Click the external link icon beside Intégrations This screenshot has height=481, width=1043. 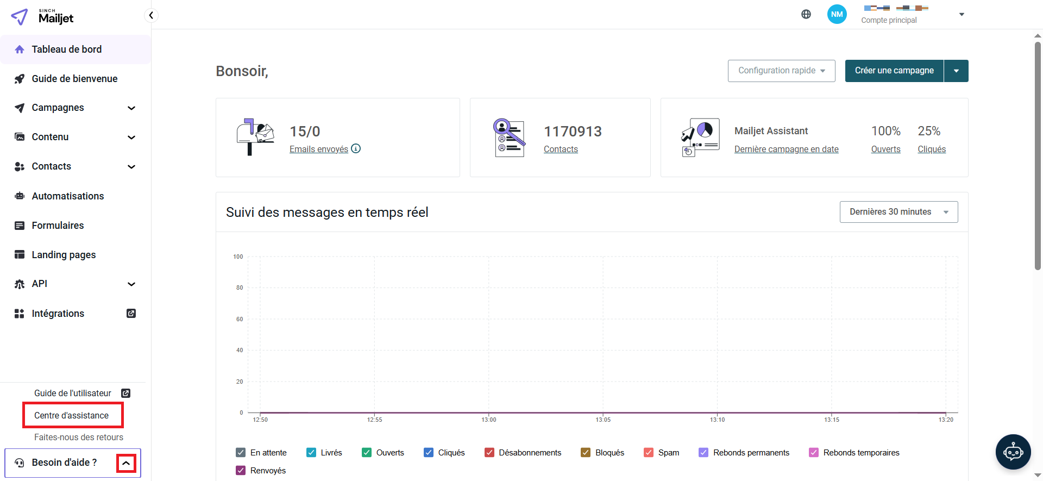pos(131,313)
